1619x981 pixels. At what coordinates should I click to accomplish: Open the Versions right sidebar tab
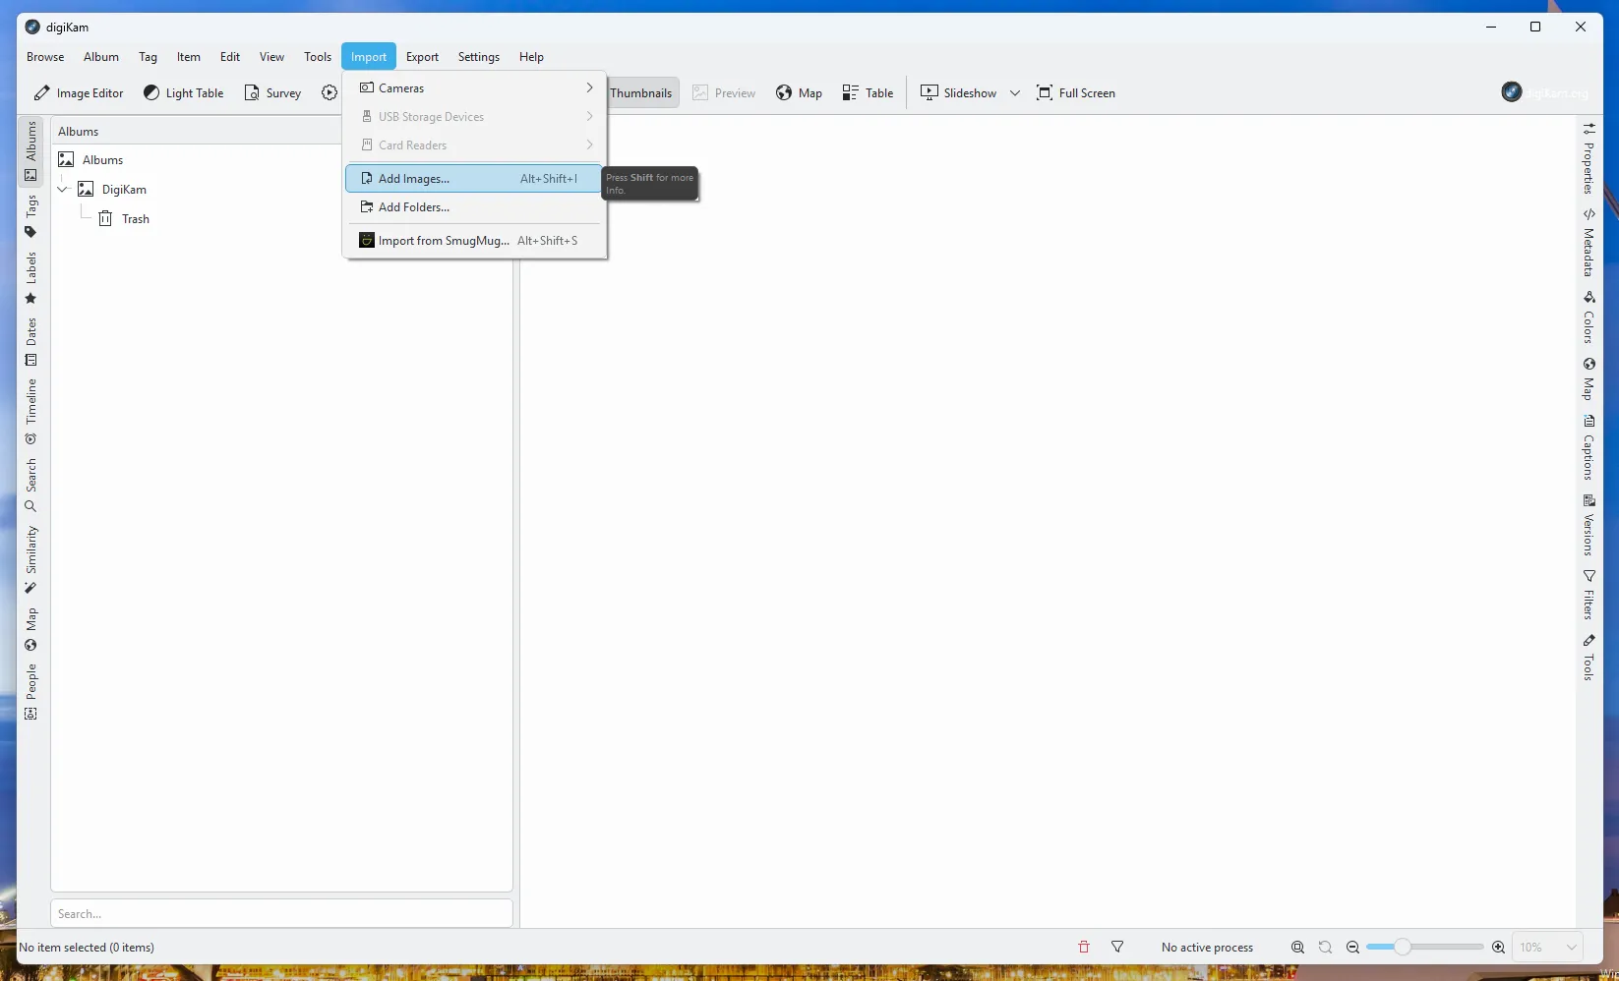[x=1589, y=525]
